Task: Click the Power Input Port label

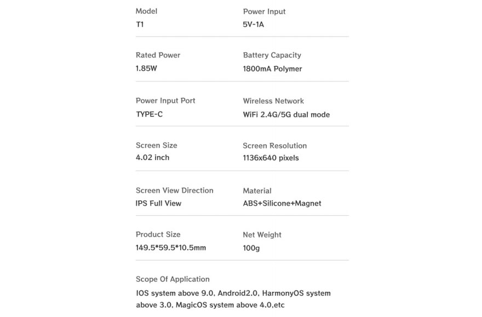Action: coord(165,101)
